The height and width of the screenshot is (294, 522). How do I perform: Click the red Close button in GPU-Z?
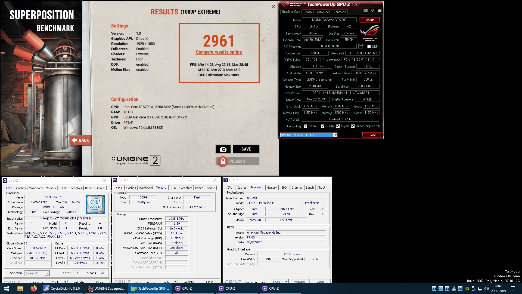point(372,135)
